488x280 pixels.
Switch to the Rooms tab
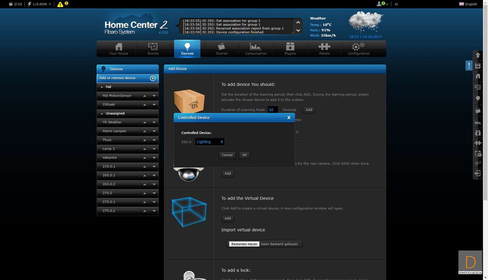pyautogui.click(x=153, y=49)
